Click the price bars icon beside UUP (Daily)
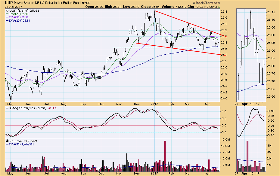This screenshot has width=280, height=176. 7,11
